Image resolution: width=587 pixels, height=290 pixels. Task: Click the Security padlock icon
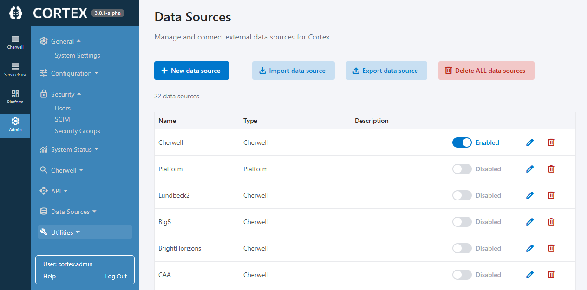(44, 94)
